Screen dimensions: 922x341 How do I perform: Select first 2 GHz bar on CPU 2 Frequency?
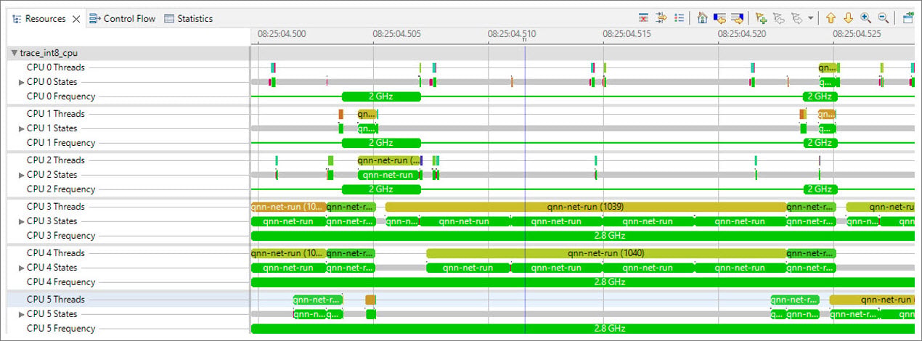(x=381, y=189)
